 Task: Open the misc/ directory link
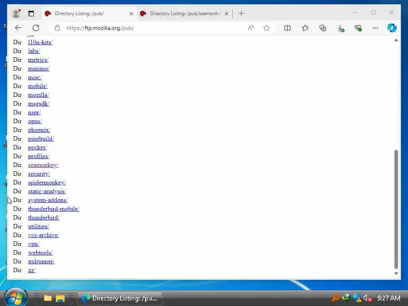[35, 77]
